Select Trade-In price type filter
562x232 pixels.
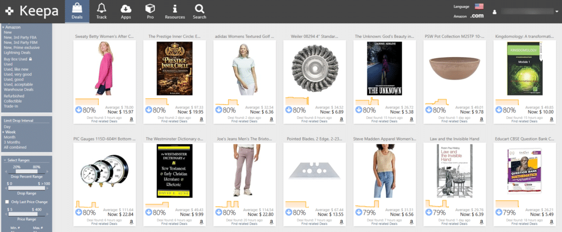click(x=11, y=106)
